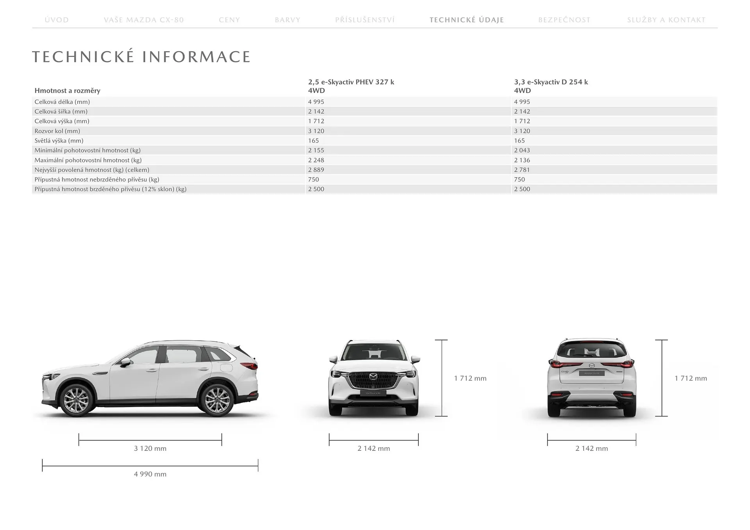Go to VAŠE MAZDA CX-80 section
The height and width of the screenshot is (530, 750).
tap(144, 20)
